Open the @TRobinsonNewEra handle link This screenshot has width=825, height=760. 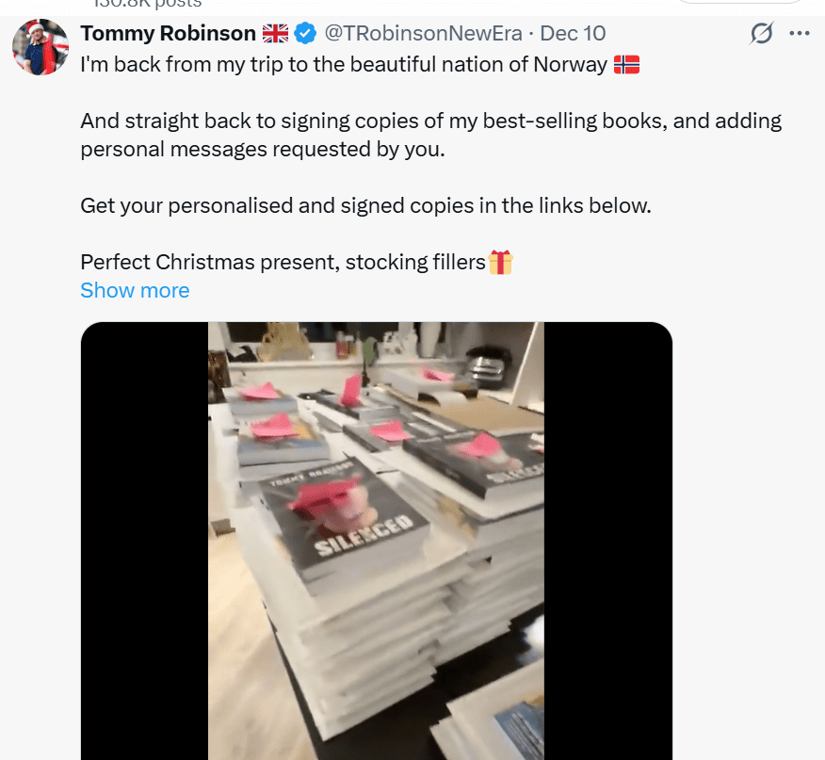tap(422, 34)
